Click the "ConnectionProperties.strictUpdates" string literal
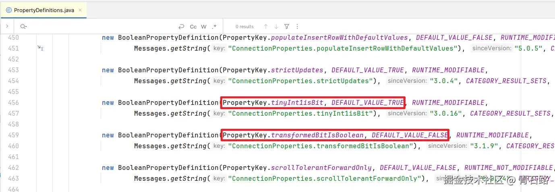The width and height of the screenshot is (555, 192). [301, 81]
